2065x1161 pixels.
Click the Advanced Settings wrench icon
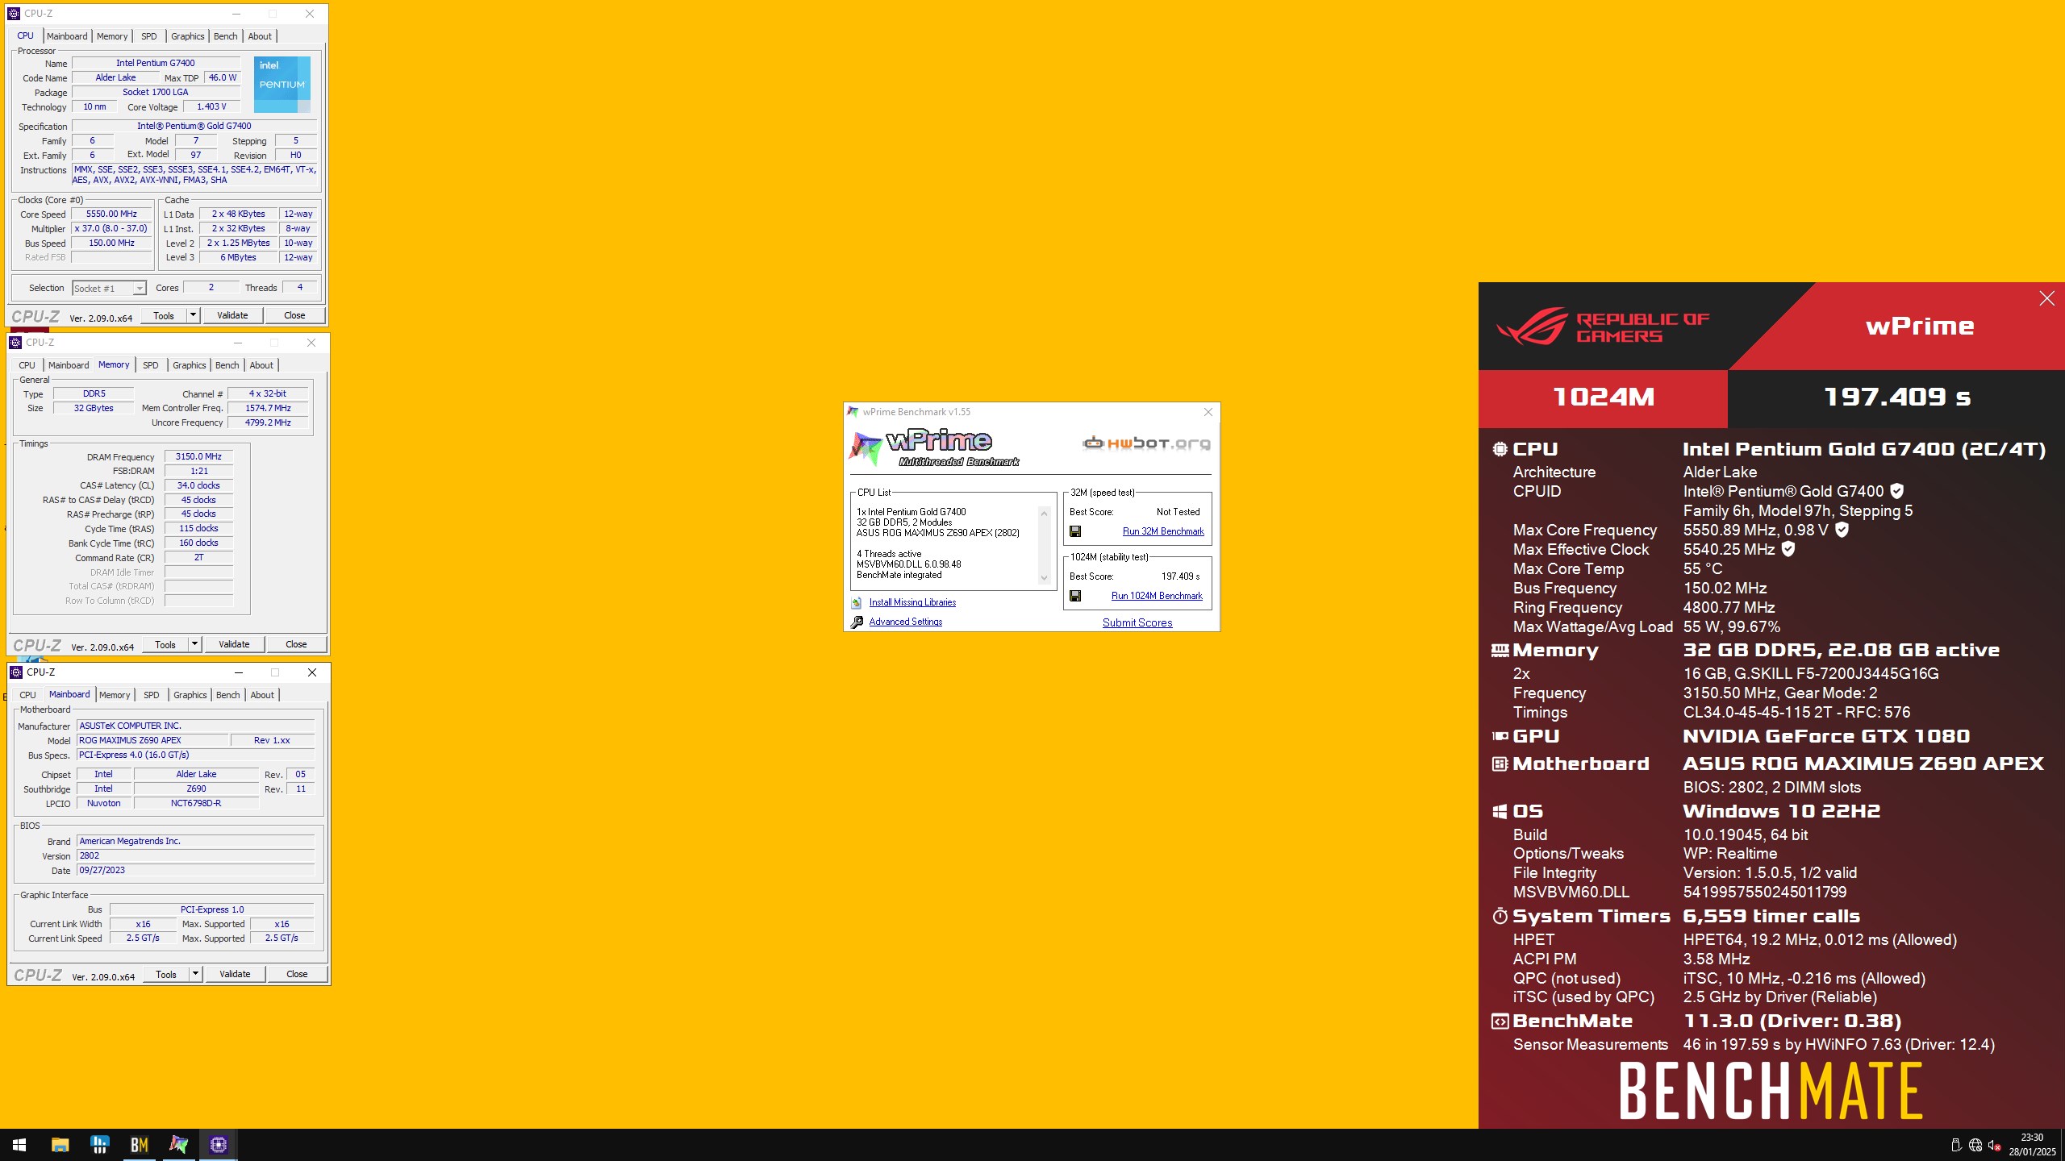pos(857,622)
